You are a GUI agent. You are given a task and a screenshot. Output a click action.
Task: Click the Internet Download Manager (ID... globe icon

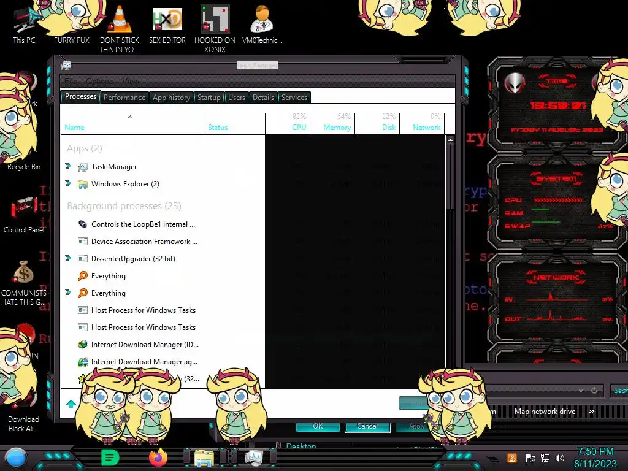pos(83,345)
